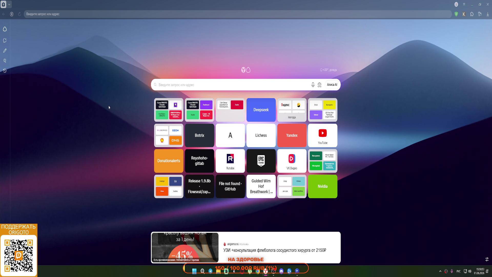Viewport: 492px width, 277px height.
Task: Search by image using the camera icon
Action: point(320,85)
